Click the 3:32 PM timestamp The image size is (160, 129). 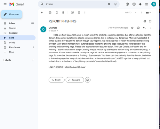(118, 28)
